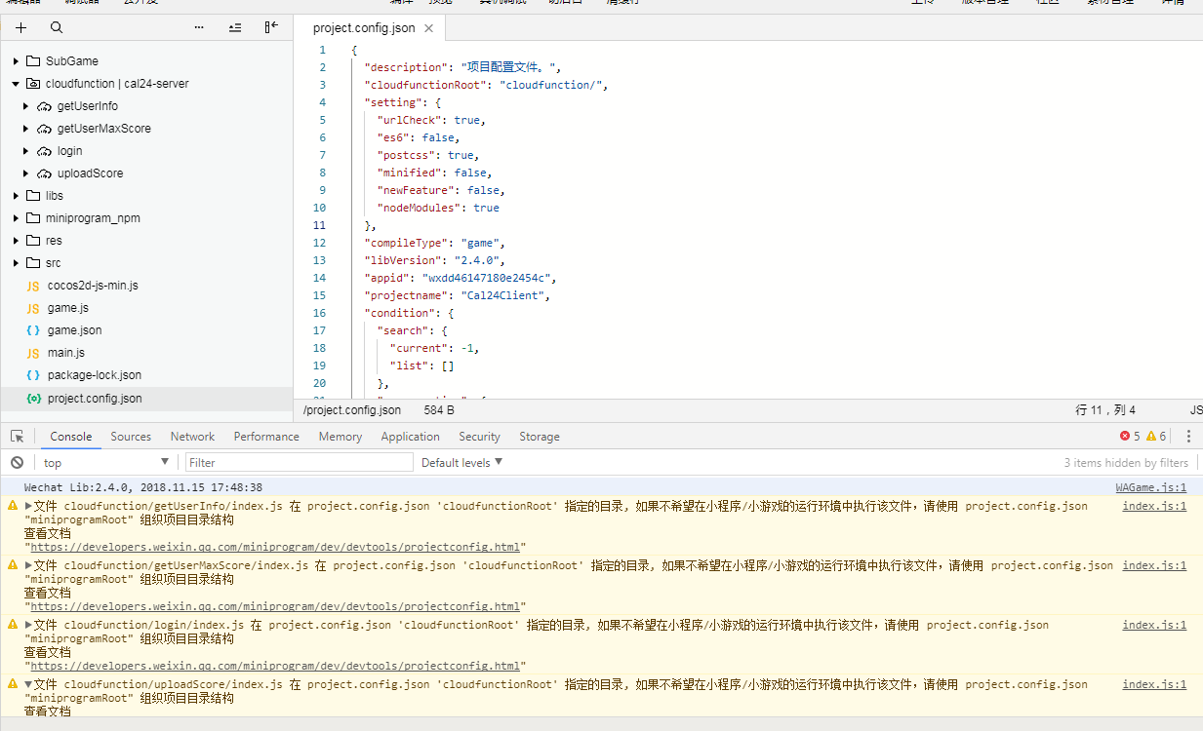Click the yellow warning count badge
The width and height of the screenshot is (1203, 731).
click(x=1156, y=437)
